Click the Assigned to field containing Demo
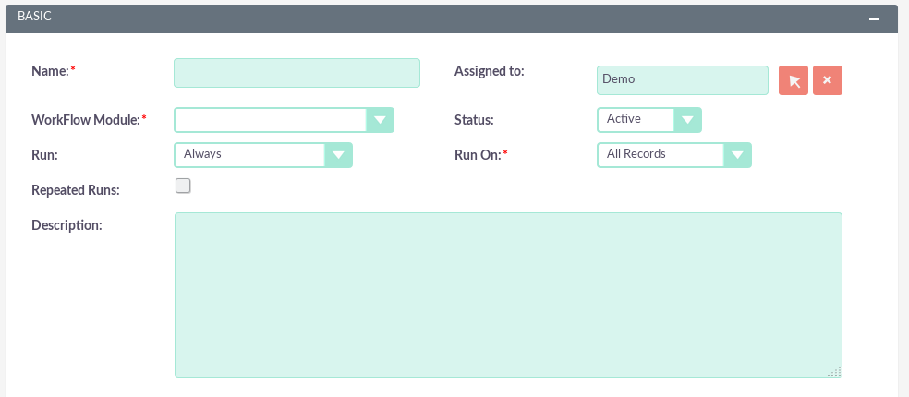This screenshot has height=397, width=909. 682,80
